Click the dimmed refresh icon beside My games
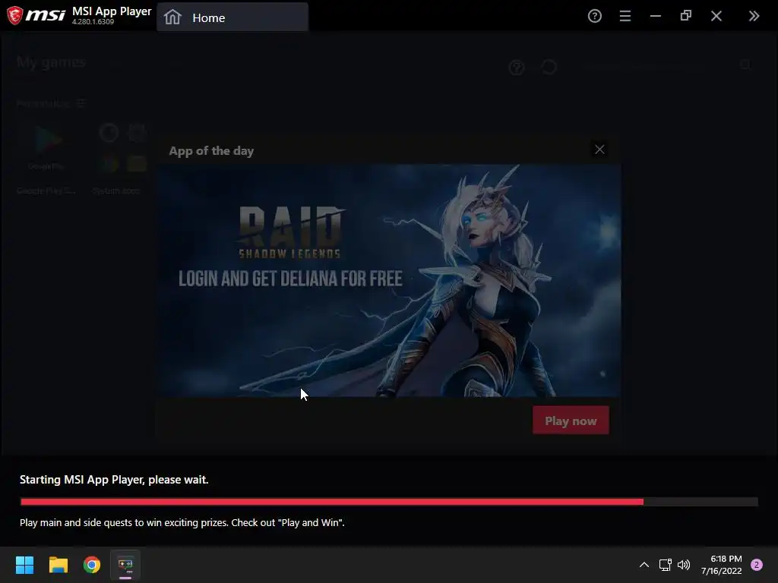Viewport: 778px width, 583px height. click(549, 67)
